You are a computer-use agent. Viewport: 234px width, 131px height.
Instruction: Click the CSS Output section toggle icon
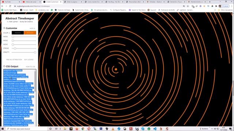tap(4, 66)
